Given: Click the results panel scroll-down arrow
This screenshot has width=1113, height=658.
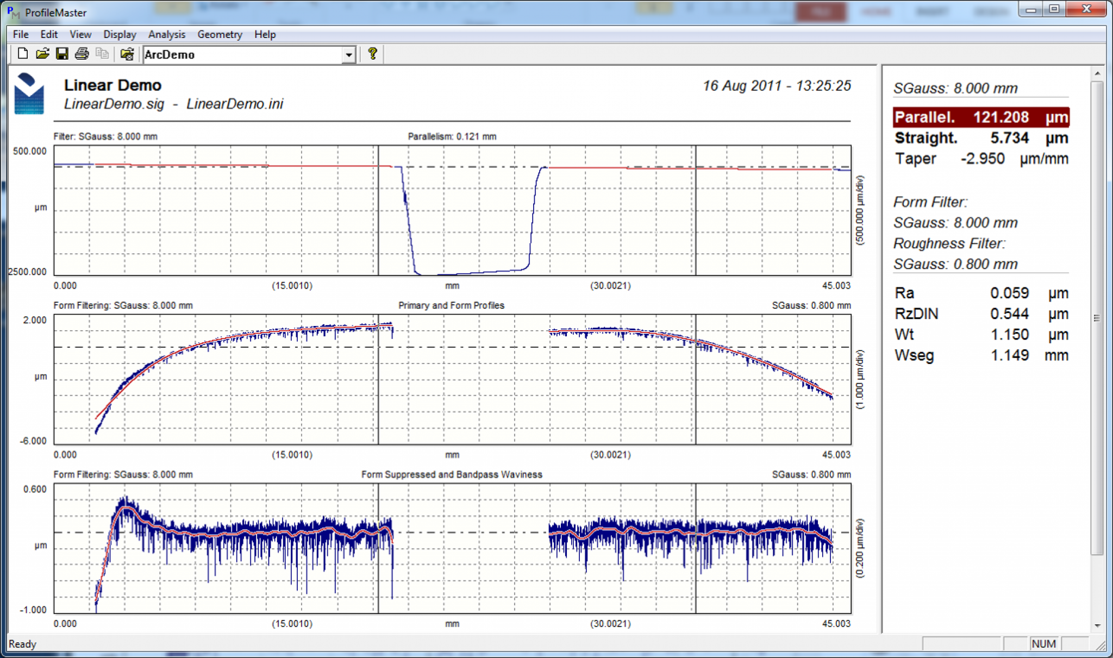Looking at the screenshot, I should click(1097, 626).
